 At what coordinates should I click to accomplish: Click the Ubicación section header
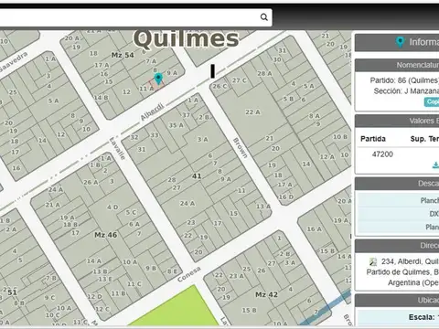coord(397,301)
